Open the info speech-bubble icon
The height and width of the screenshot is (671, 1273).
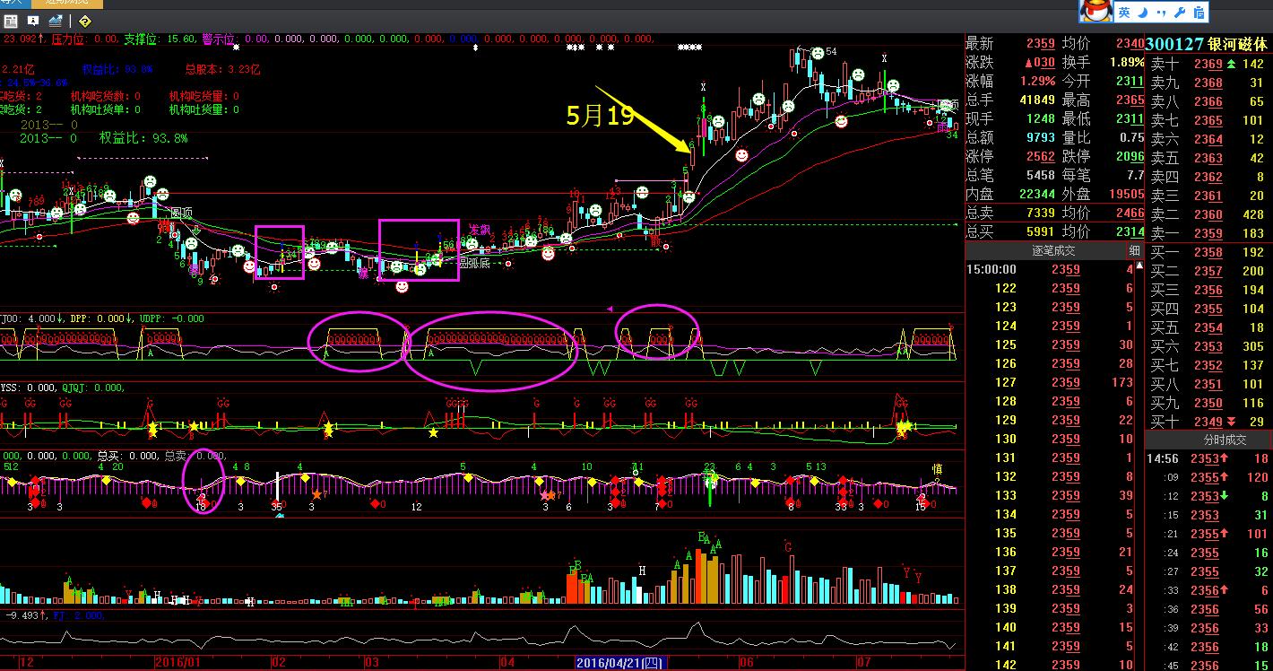[x=33, y=20]
